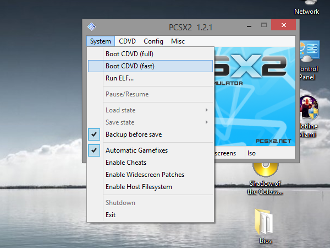Viewport: 330px width, 248px height.
Task: Expand the Load state submenu arrow
Action: (x=207, y=110)
